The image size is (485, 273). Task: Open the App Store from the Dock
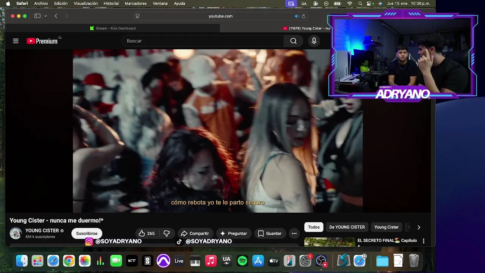tap(258, 261)
